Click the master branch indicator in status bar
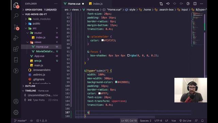The image size is (218, 123). pyautogui.click(x=20, y=121)
